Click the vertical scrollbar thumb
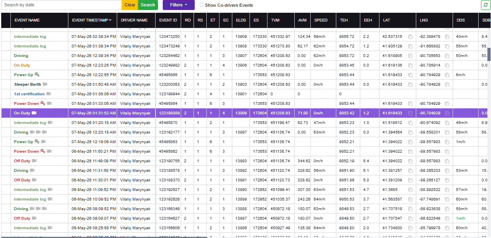This screenshot has width=491, height=238. pos(489,54)
